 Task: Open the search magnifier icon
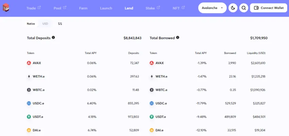click(244, 8)
